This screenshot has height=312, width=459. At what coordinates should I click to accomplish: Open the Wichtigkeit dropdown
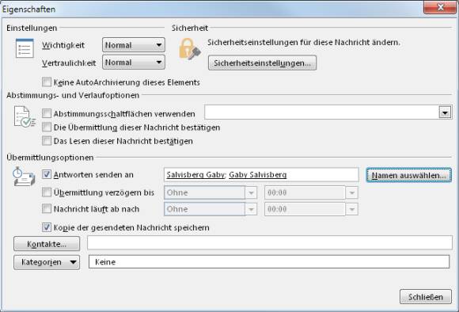click(134, 45)
